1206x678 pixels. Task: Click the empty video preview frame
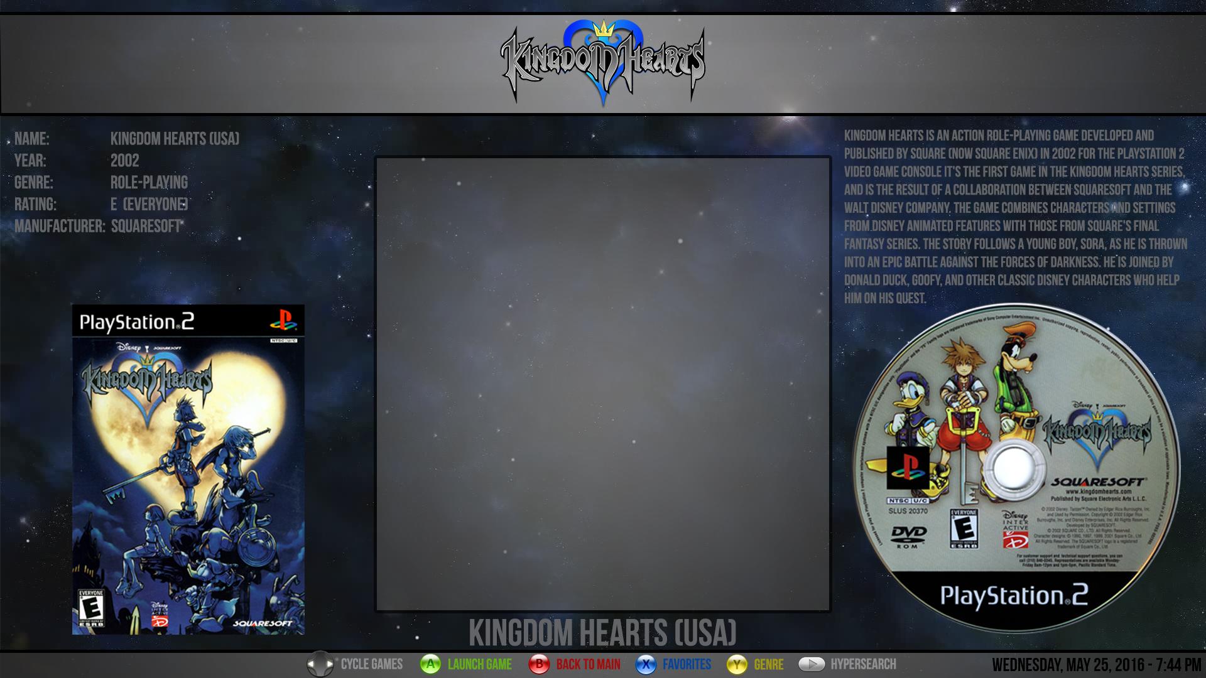pyautogui.click(x=603, y=384)
